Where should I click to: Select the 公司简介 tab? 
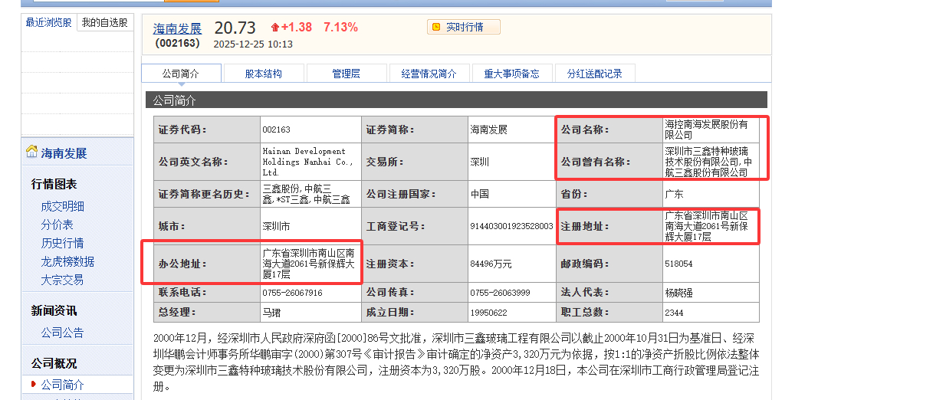(181, 74)
